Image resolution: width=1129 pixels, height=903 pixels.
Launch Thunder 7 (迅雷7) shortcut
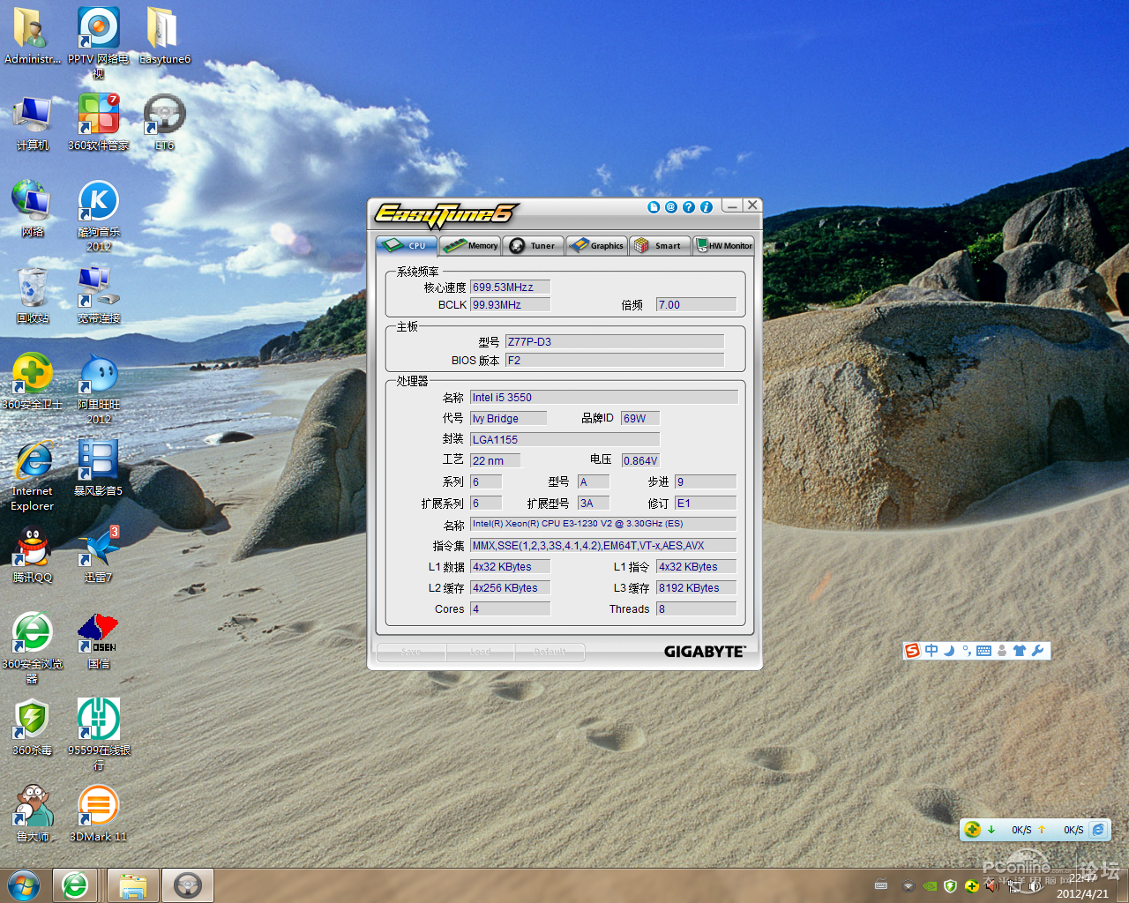coord(99,555)
